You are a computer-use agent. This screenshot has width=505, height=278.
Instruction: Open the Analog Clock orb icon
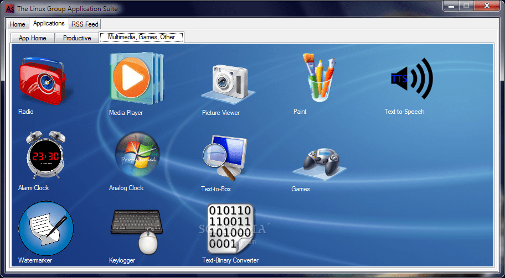click(137, 155)
